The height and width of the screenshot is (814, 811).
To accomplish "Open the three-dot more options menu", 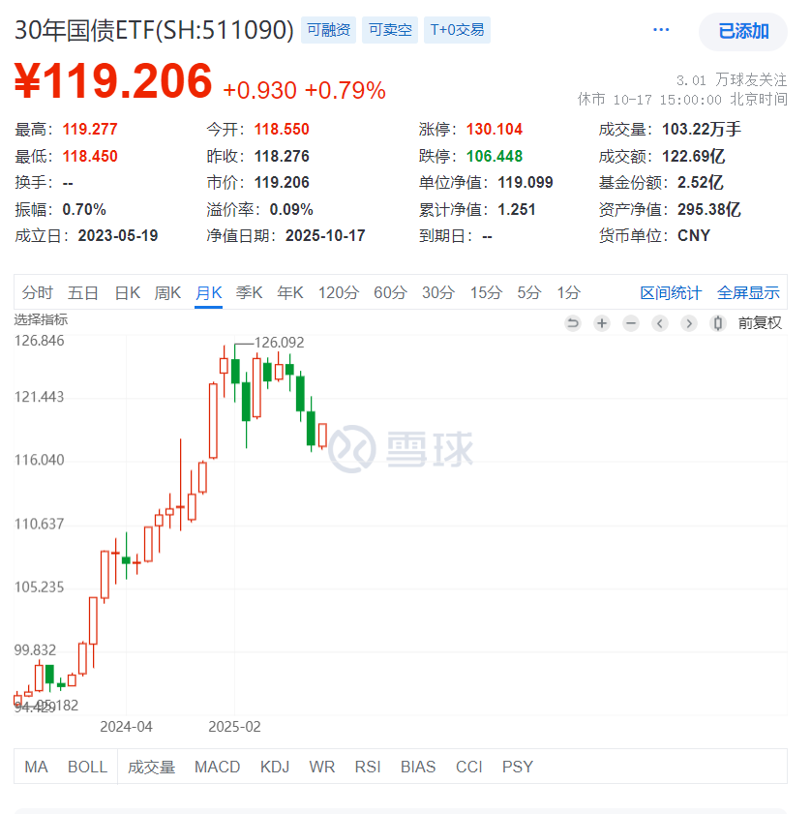I will point(660,30).
